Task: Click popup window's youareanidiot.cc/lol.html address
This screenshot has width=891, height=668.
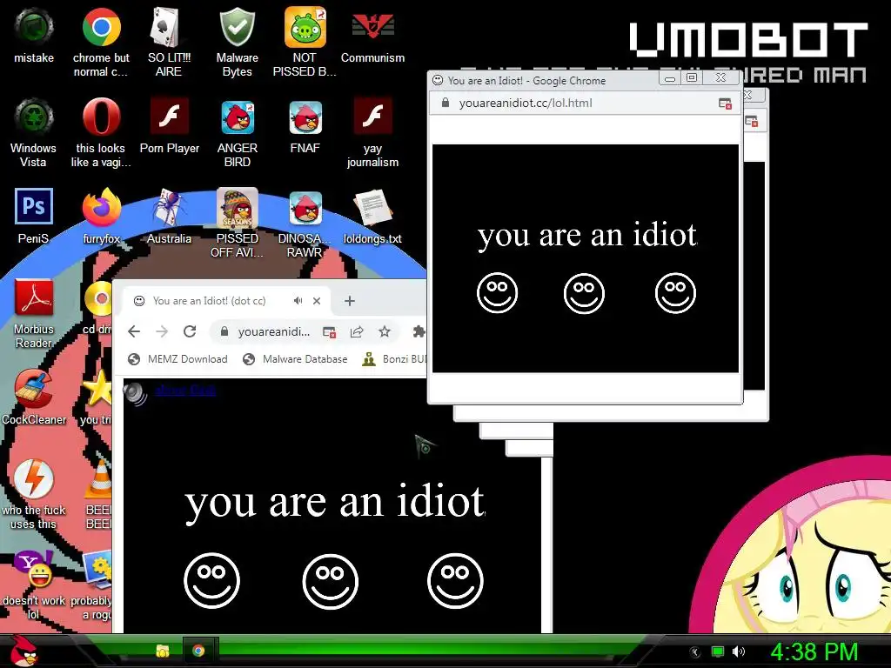Action: click(525, 103)
